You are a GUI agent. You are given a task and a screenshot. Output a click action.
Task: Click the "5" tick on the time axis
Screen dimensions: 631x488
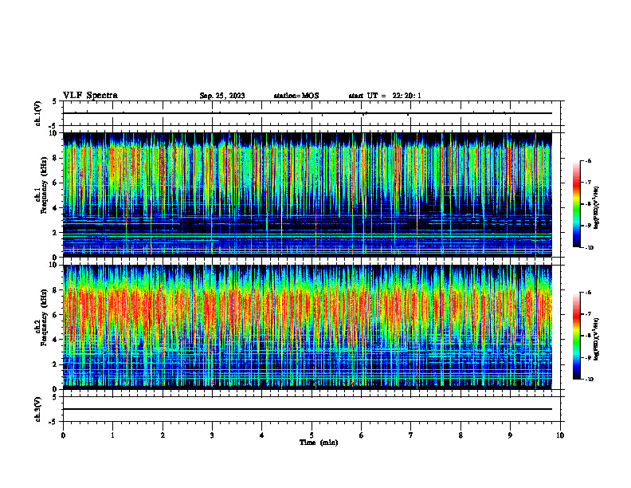(x=312, y=435)
